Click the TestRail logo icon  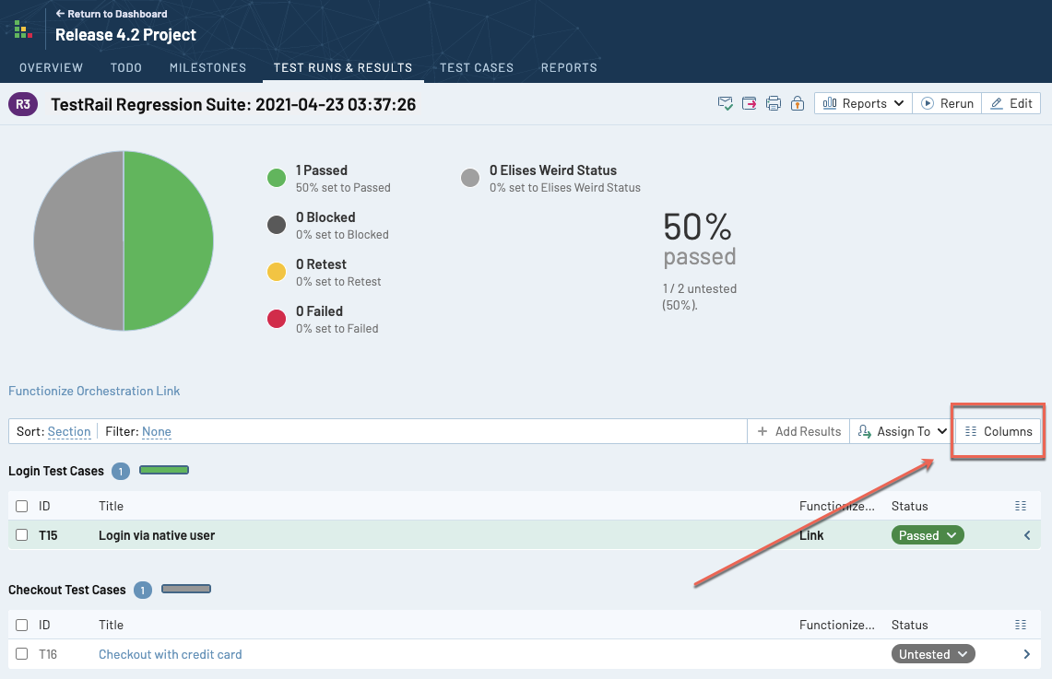tap(23, 29)
